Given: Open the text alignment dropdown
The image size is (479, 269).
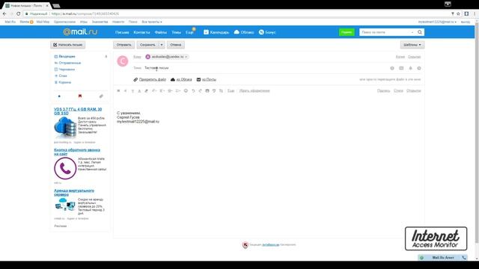Looking at the screenshot, I should (x=162, y=90).
